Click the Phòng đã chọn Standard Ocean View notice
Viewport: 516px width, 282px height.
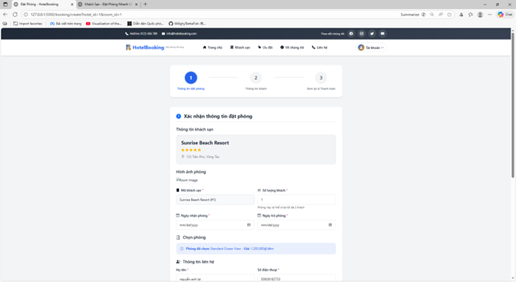click(256, 249)
